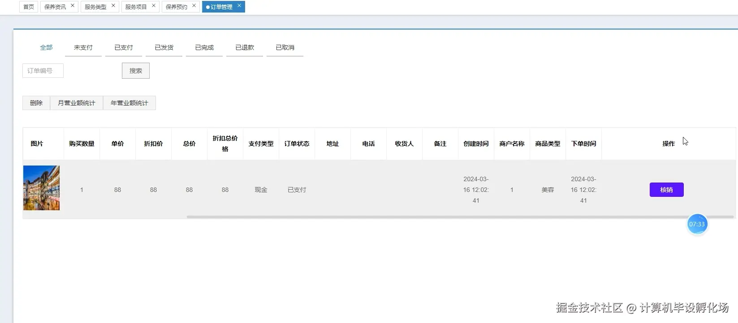Click the 总价 column header
Screen dimensions: 738x323
tap(189, 144)
